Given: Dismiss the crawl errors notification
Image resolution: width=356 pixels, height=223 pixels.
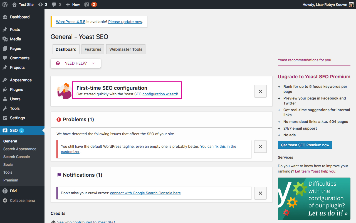Looking at the screenshot, I should [260, 193].
